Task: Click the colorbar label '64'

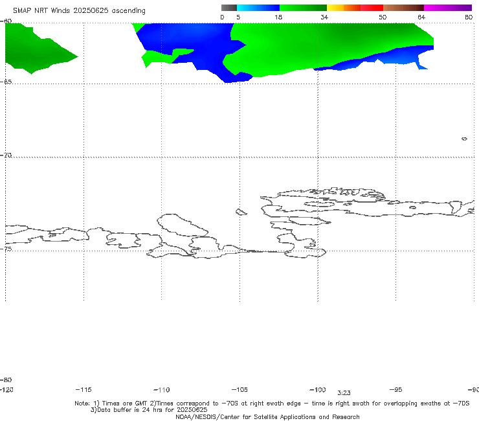Action: point(421,17)
